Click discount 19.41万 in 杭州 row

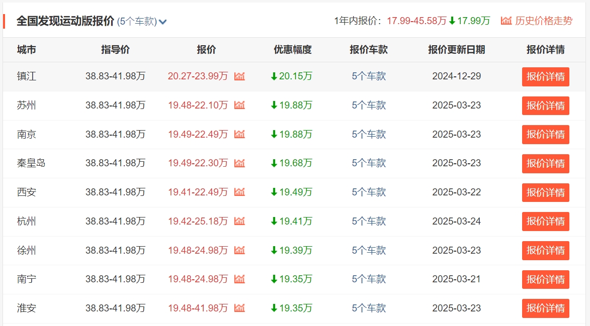click(292, 221)
